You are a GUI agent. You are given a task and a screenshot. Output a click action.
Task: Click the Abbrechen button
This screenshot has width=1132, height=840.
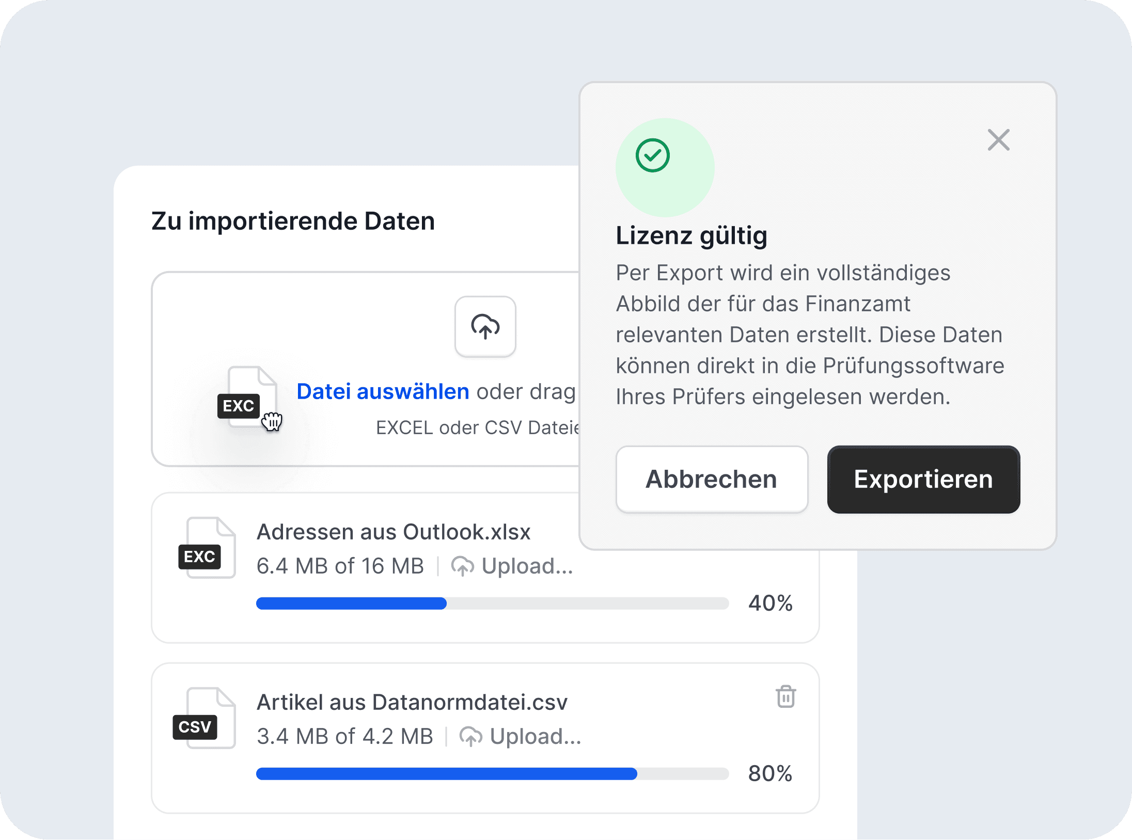coord(712,479)
